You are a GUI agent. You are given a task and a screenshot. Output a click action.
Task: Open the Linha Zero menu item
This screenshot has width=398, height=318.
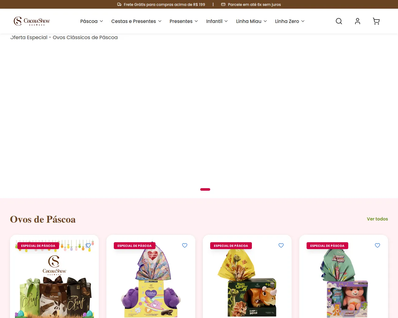287,21
